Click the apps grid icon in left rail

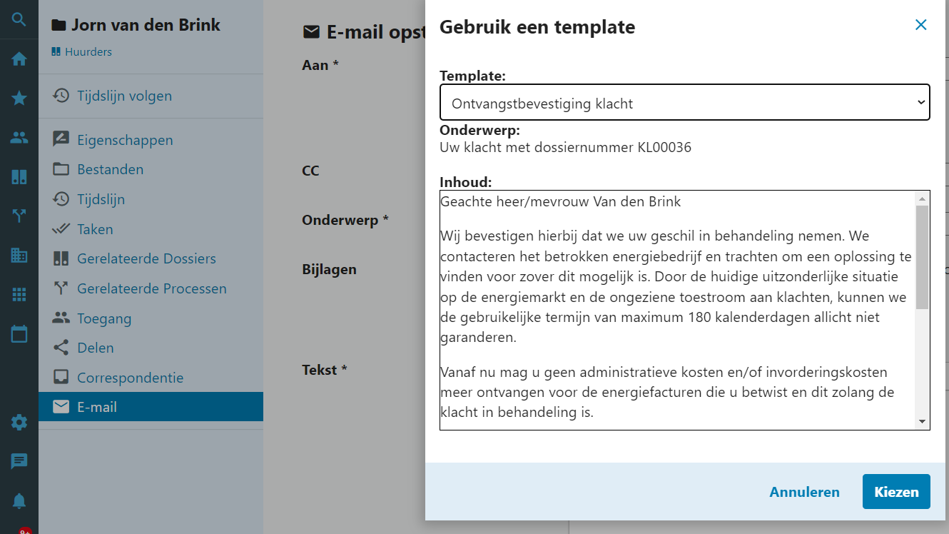point(19,294)
